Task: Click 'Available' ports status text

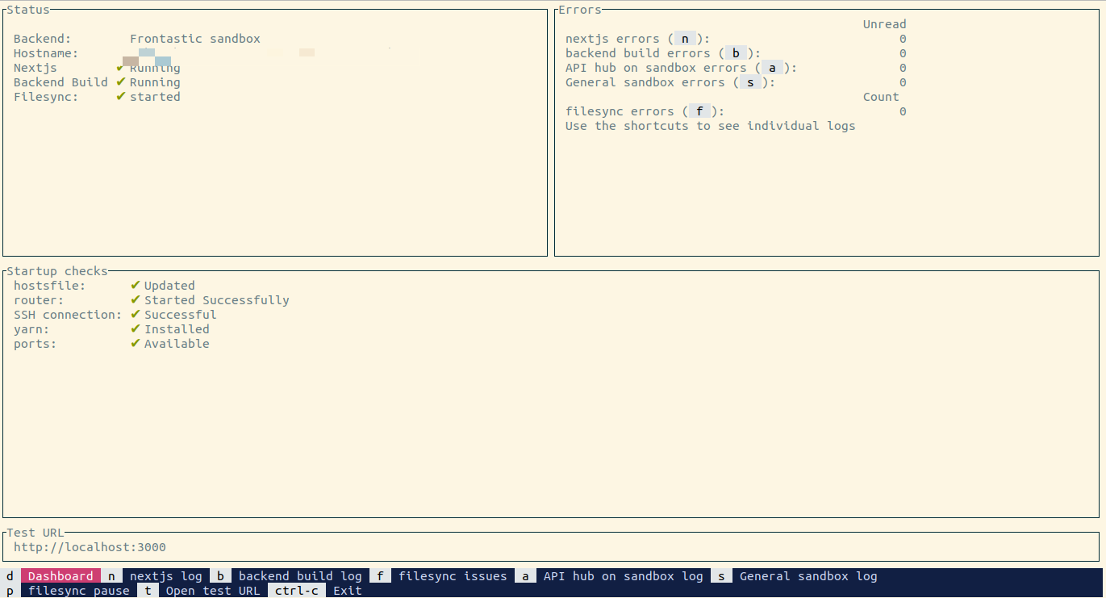Action: [177, 344]
